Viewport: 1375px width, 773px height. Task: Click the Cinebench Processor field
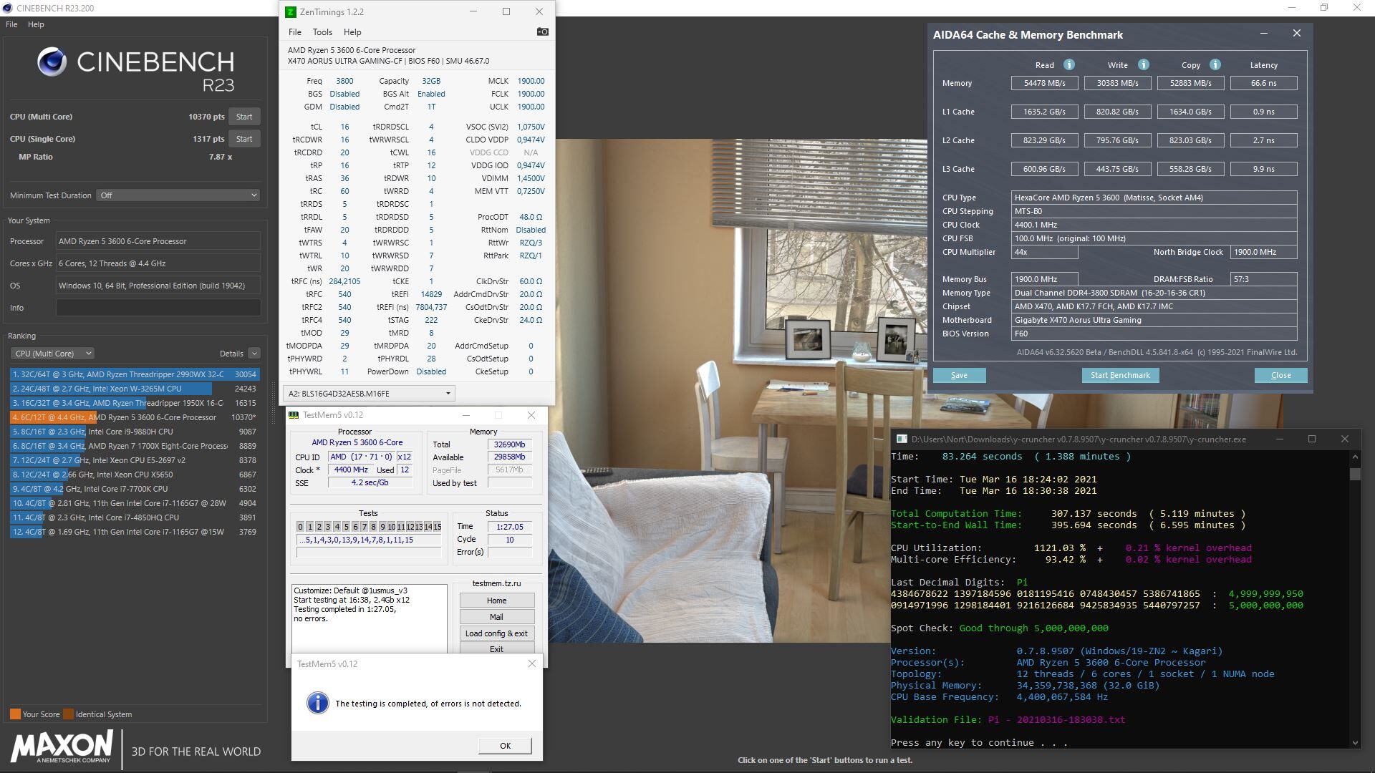click(158, 241)
